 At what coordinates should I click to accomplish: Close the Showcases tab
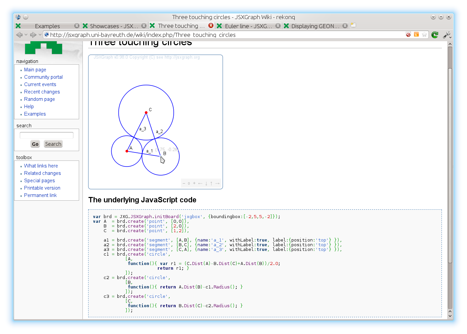coord(144,26)
